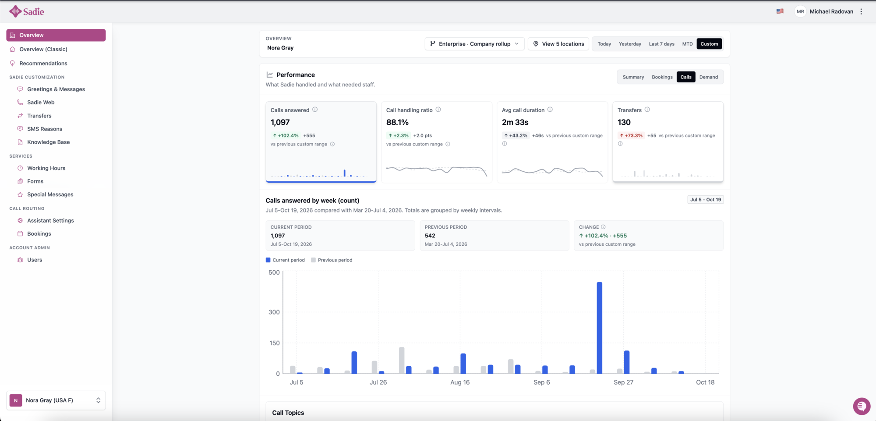The width and height of the screenshot is (876, 421).
Task: Expand the Nora Gray (USA F) account switcher
Action: 56,400
